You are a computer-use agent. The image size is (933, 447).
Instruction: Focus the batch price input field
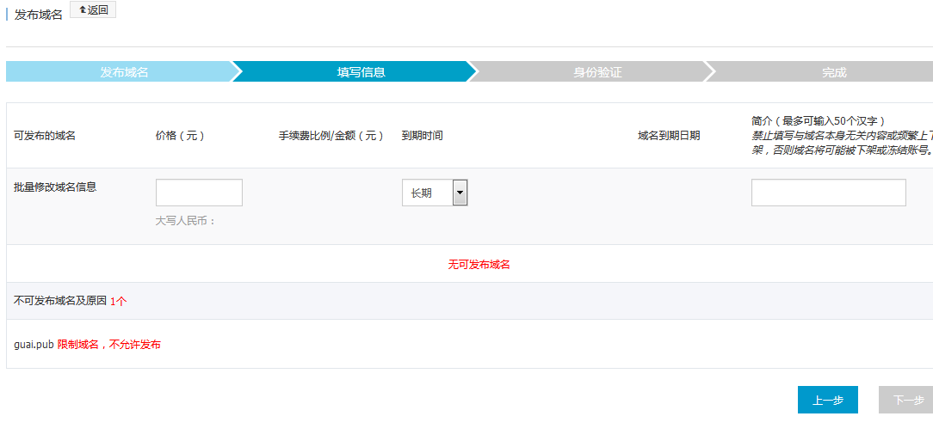pyautogui.click(x=199, y=193)
